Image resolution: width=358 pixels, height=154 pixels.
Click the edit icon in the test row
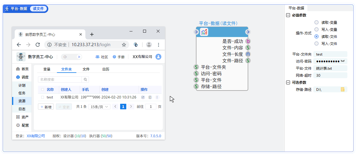143,97
